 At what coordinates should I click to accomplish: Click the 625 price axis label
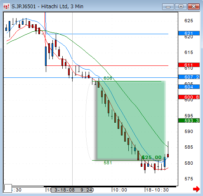[x=189, y=21]
